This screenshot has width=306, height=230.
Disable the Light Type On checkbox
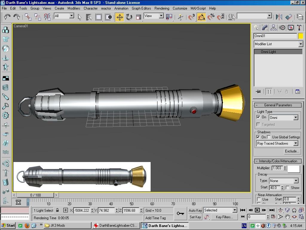click(258, 117)
